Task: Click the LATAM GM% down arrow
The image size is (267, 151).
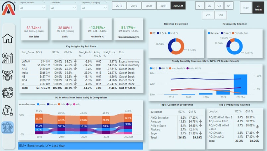Action: pyautogui.click(x=75, y=61)
